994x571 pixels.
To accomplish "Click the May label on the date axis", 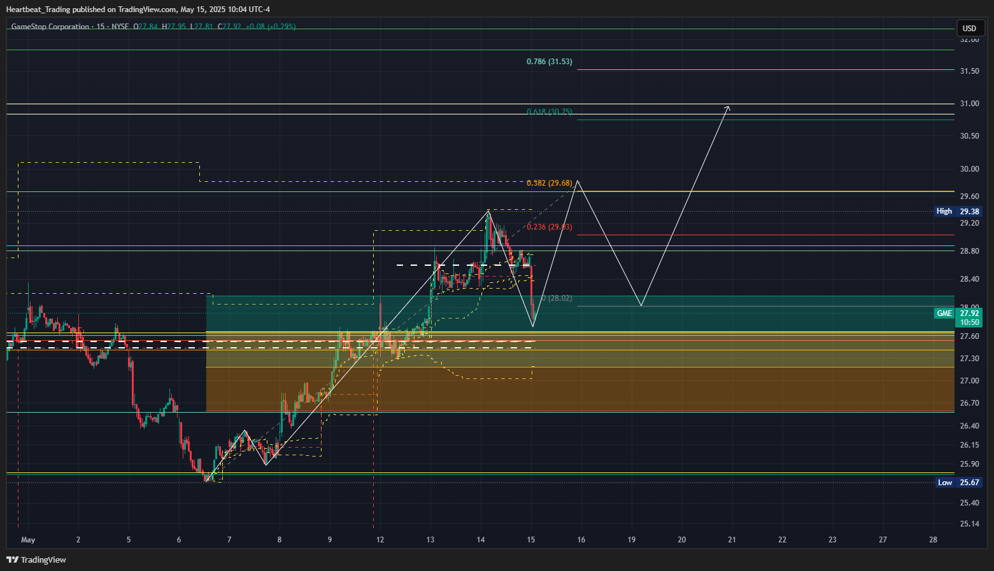I will [x=28, y=540].
